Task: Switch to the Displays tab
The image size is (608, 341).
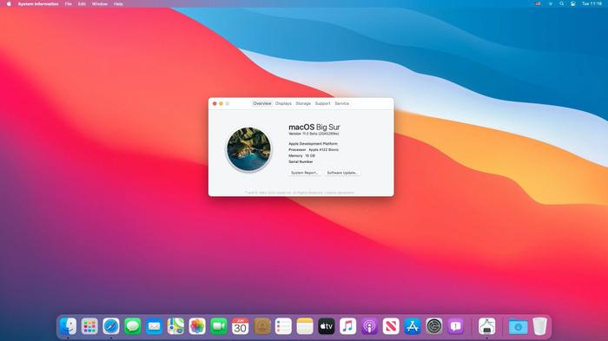Action: click(x=283, y=103)
